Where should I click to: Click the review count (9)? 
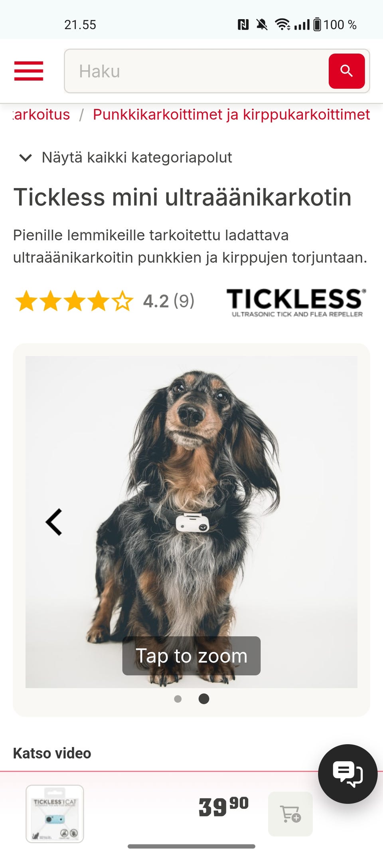click(184, 301)
